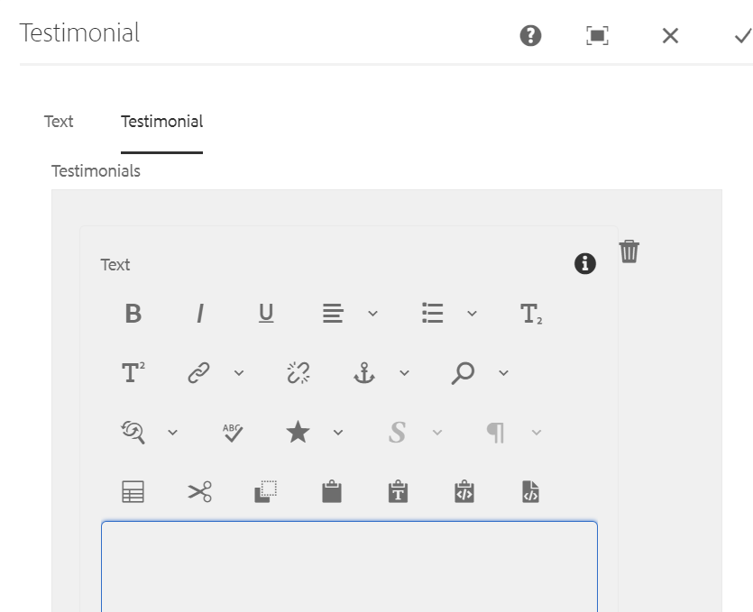Click inside the rich text editing area

[x=349, y=566]
